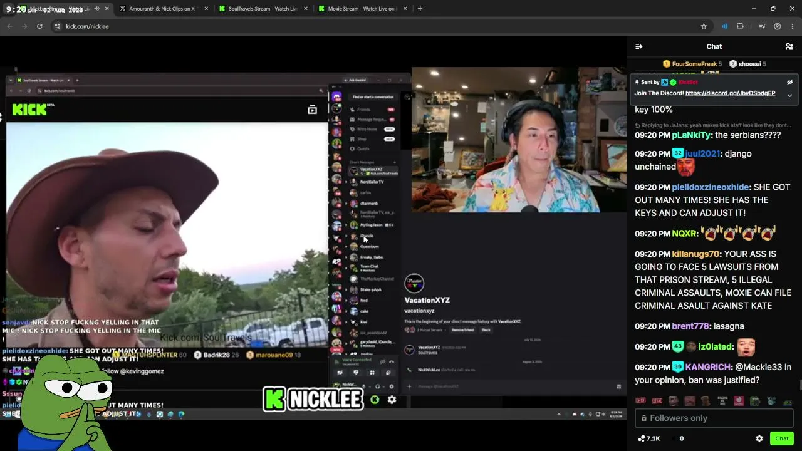This screenshot has height=451, width=802.
Task: Click username pLaNKiTy in chat
Action: pos(691,135)
